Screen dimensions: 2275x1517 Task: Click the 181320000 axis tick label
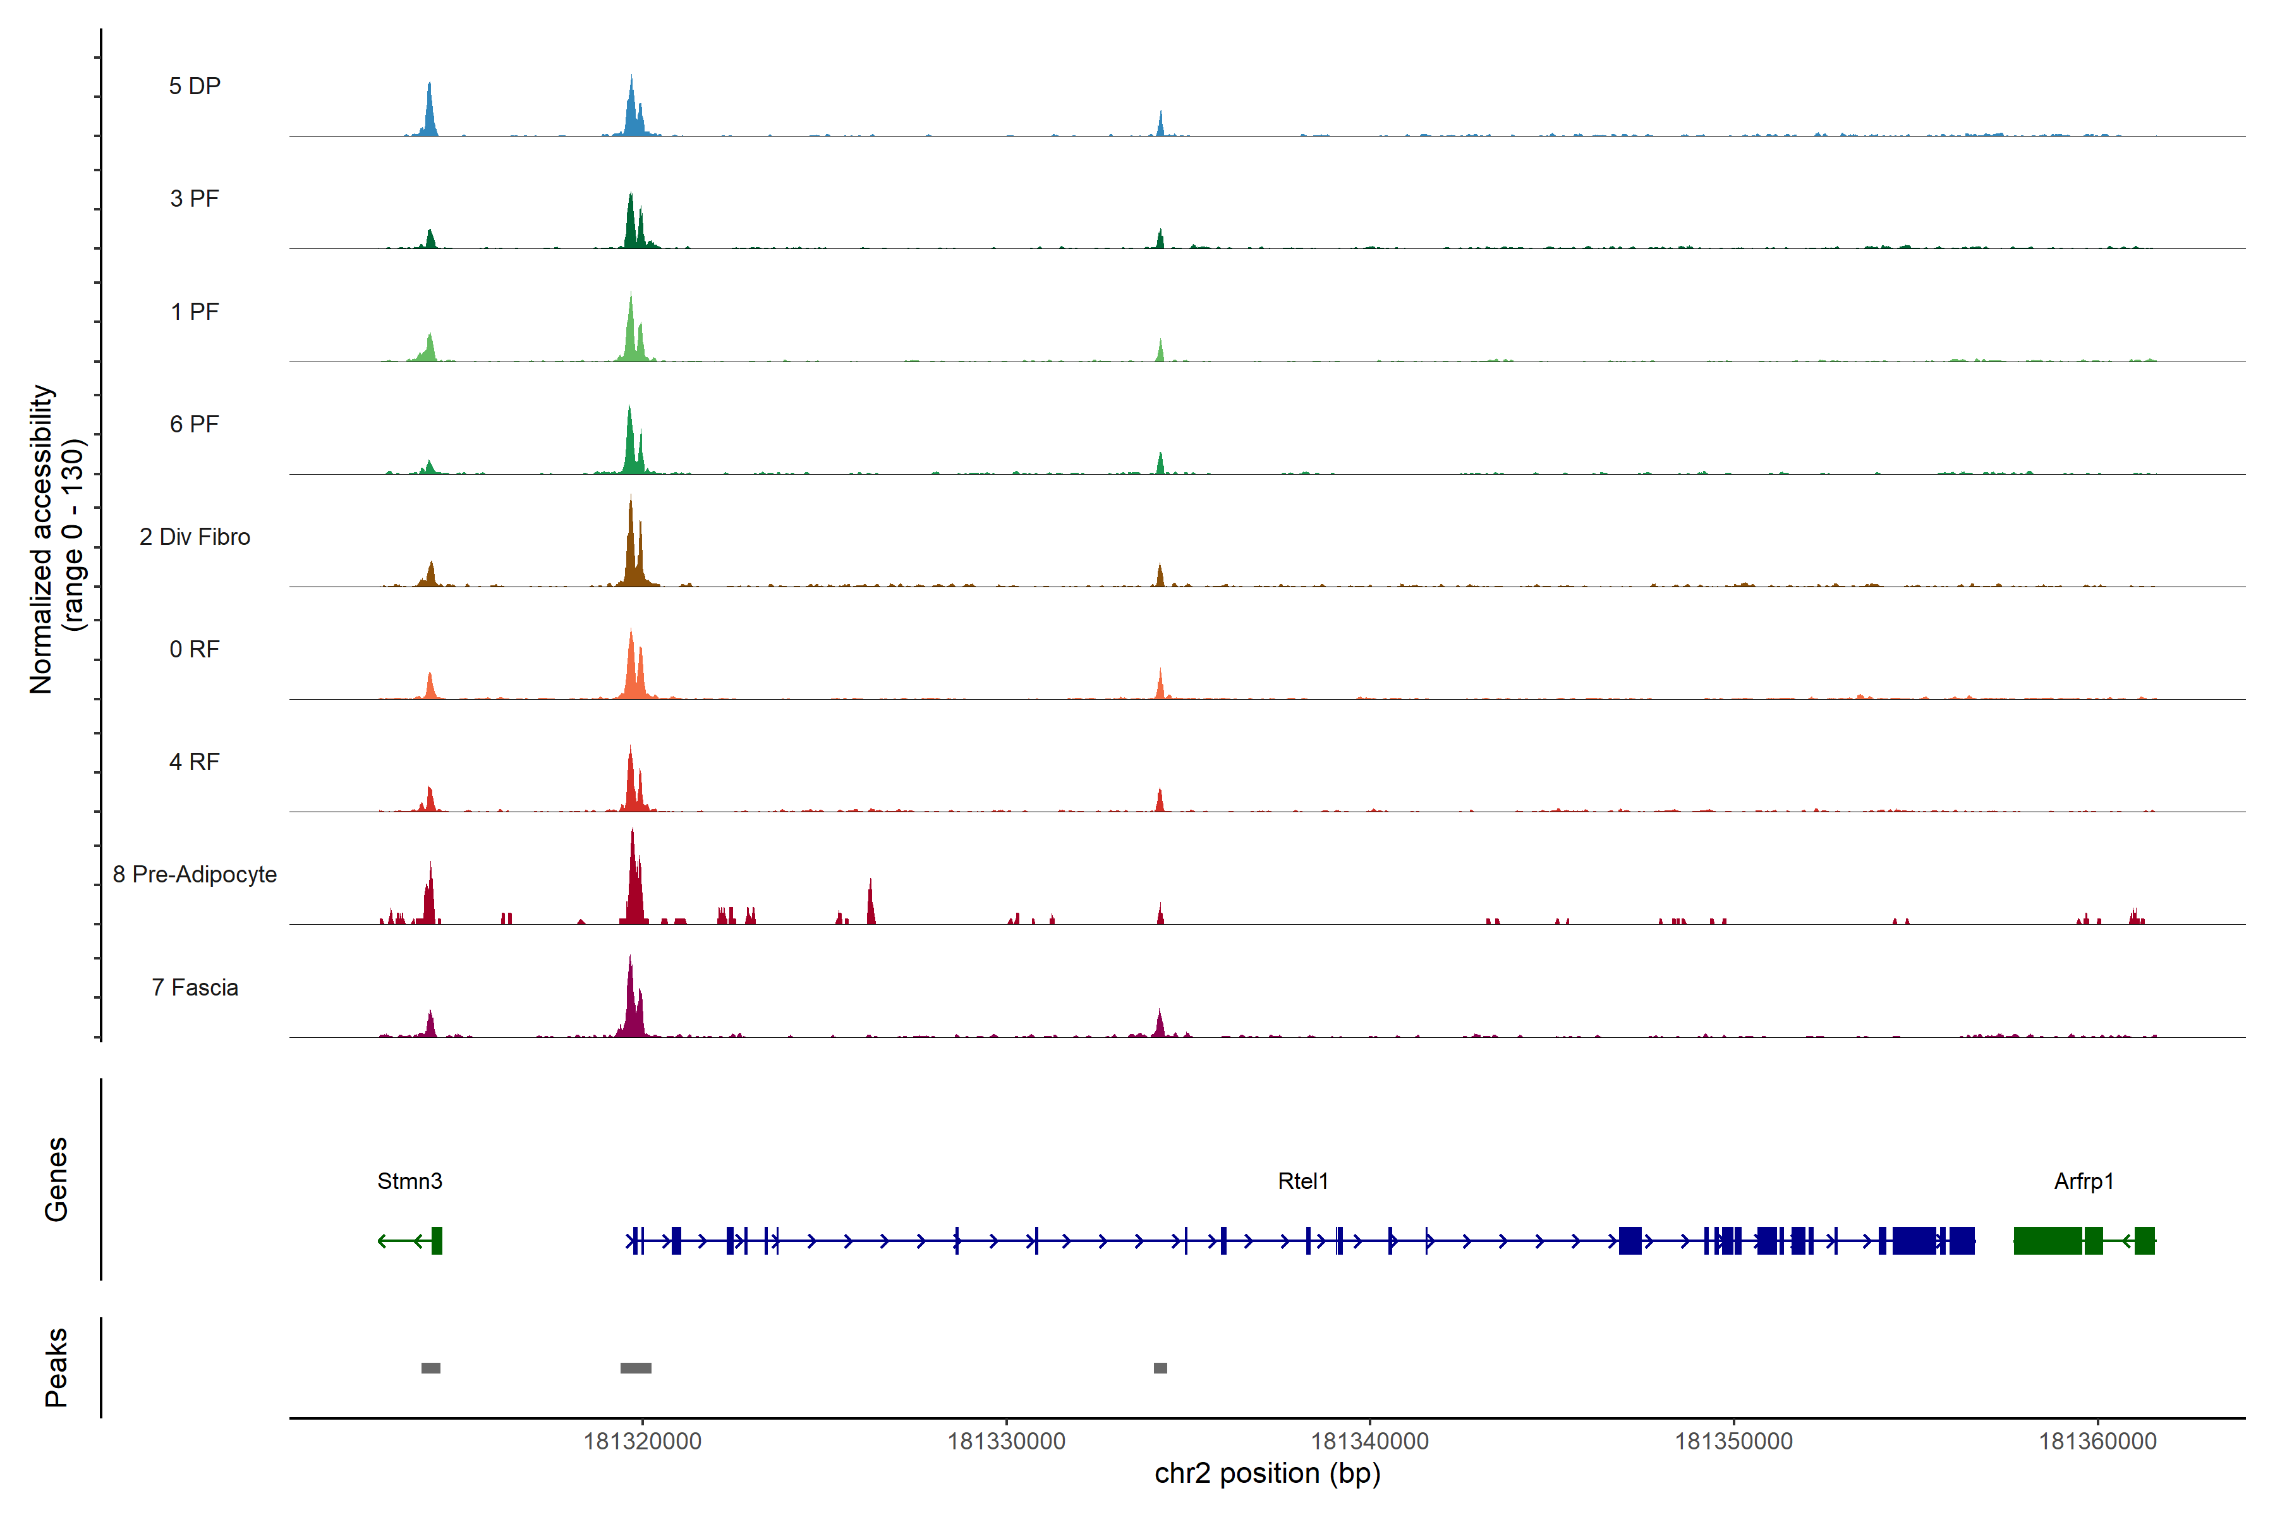click(x=642, y=1441)
